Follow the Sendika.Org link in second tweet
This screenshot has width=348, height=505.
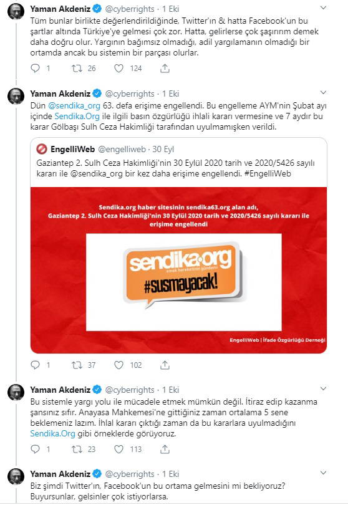coord(77,116)
